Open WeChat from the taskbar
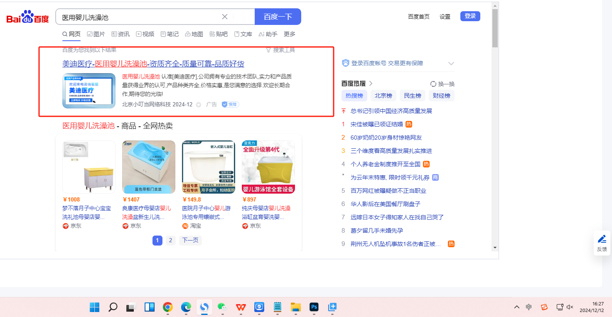Viewport: 612px width, 317px height. [223, 307]
